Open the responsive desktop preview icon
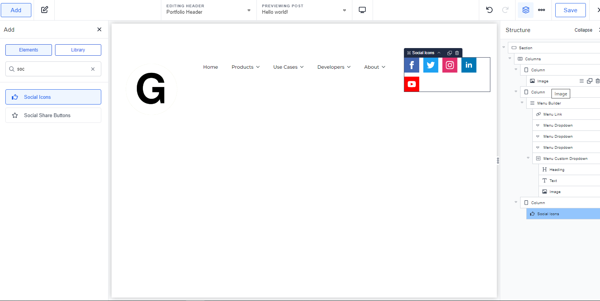 coord(362,10)
